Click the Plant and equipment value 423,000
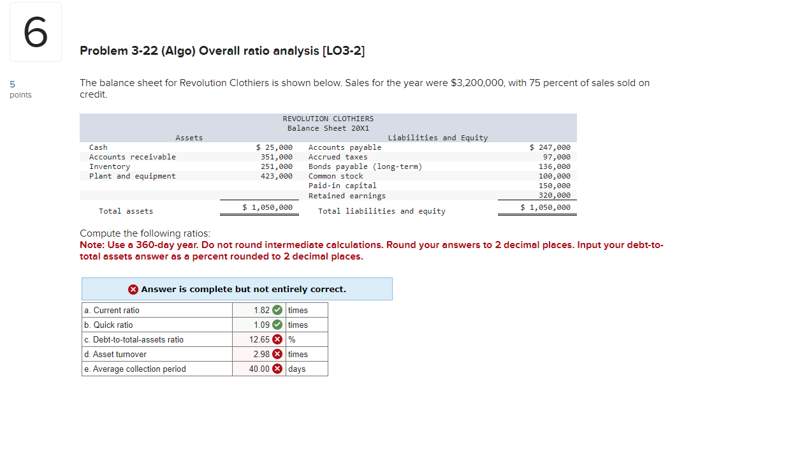This screenshot has height=456, width=809. pyautogui.click(x=277, y=176)
